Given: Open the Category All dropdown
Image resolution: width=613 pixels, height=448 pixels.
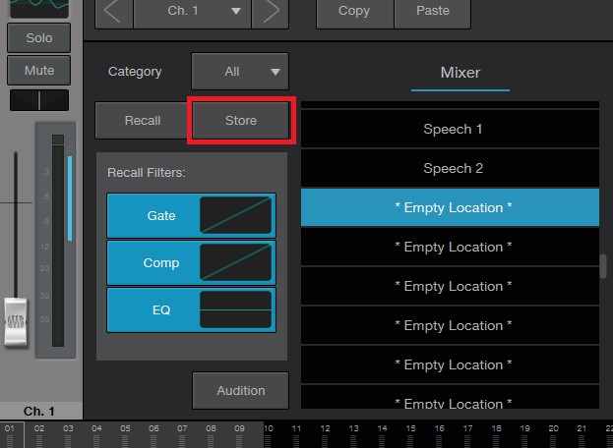Looking at the screenshot, I should 240,72.
